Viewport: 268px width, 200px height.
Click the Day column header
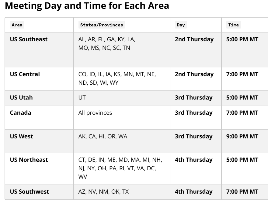[181, 25]
